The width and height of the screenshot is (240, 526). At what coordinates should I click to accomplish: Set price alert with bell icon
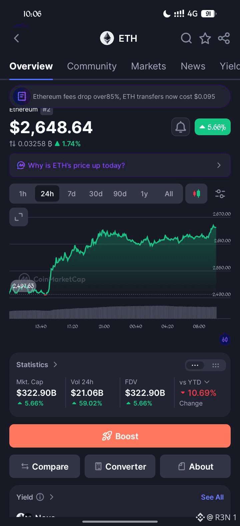click(x=181, y=127)
